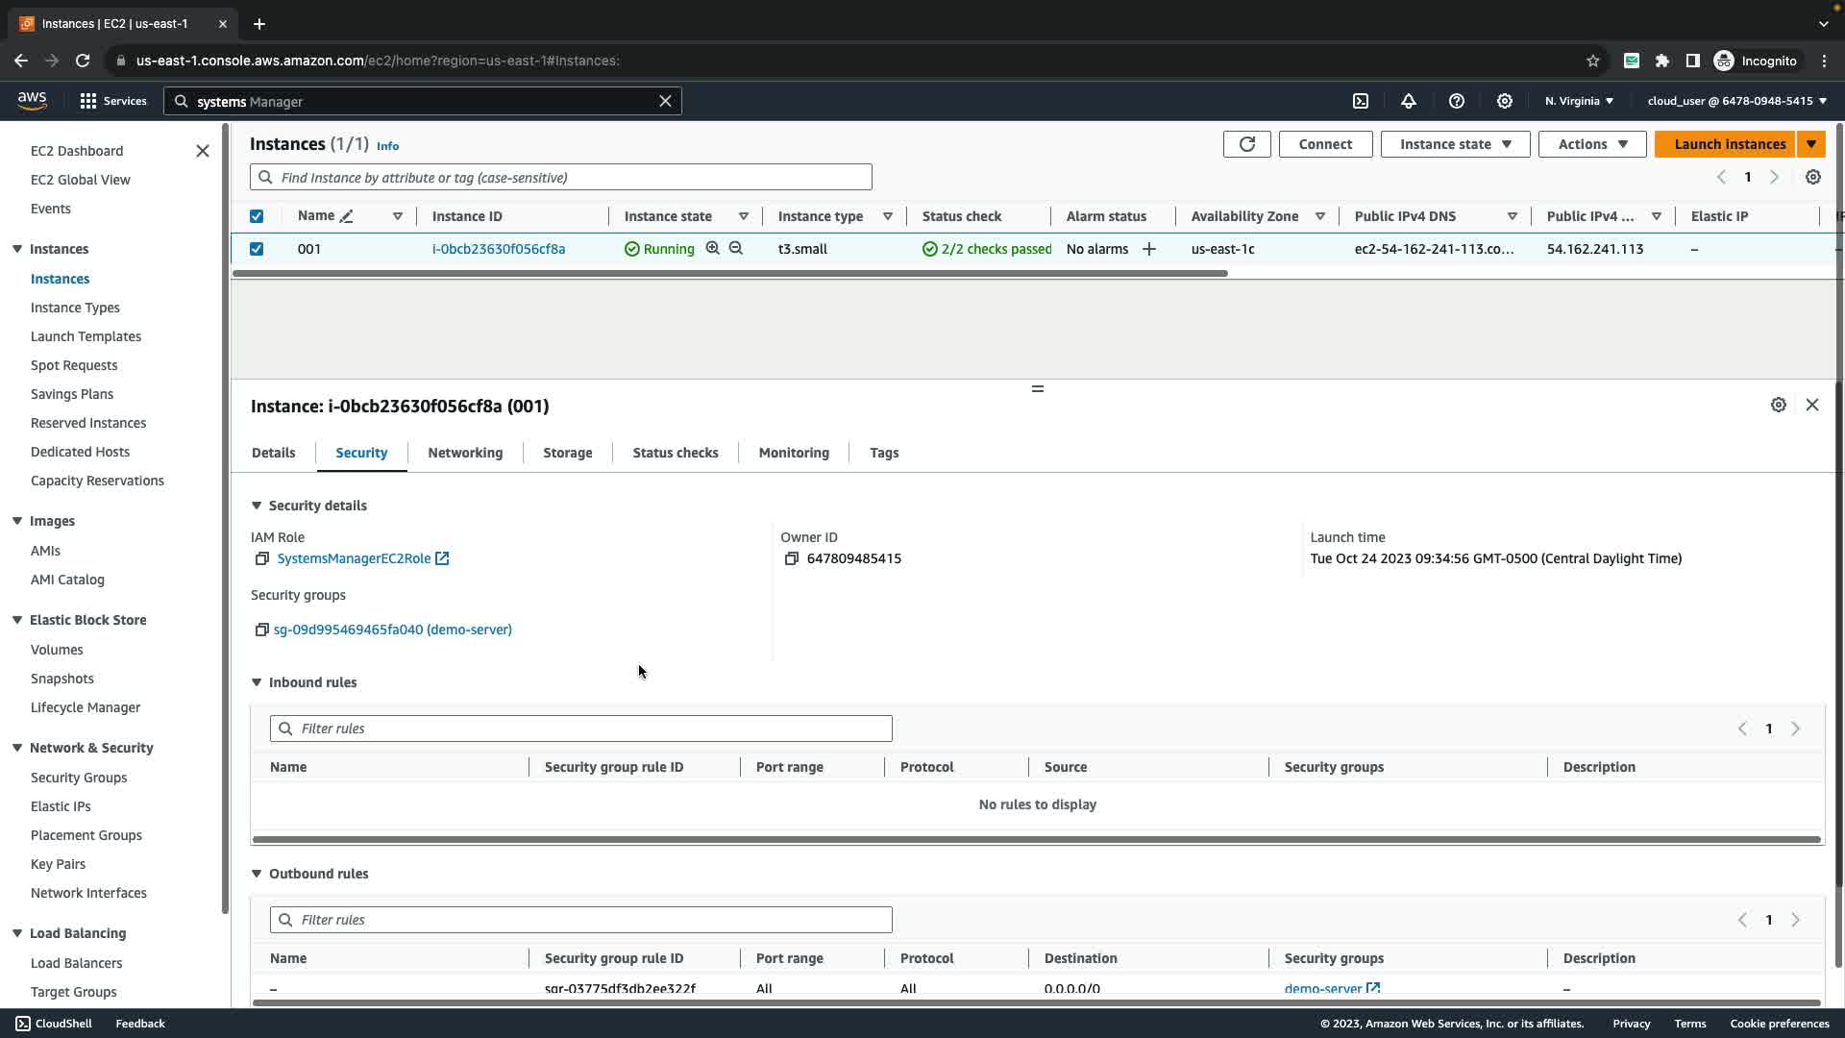1845x1038 pixels.
Task: Click the edit pencil beside Name column
Action: 347,216
